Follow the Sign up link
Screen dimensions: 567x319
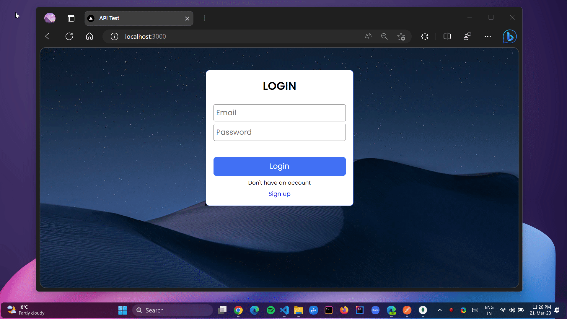[279, 194]
